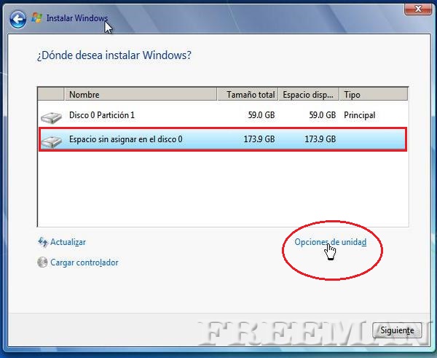This screenshot has width=437, height=358.
Task: Select the Disco 0 Partición 1 row
Action: click(223, 115)
